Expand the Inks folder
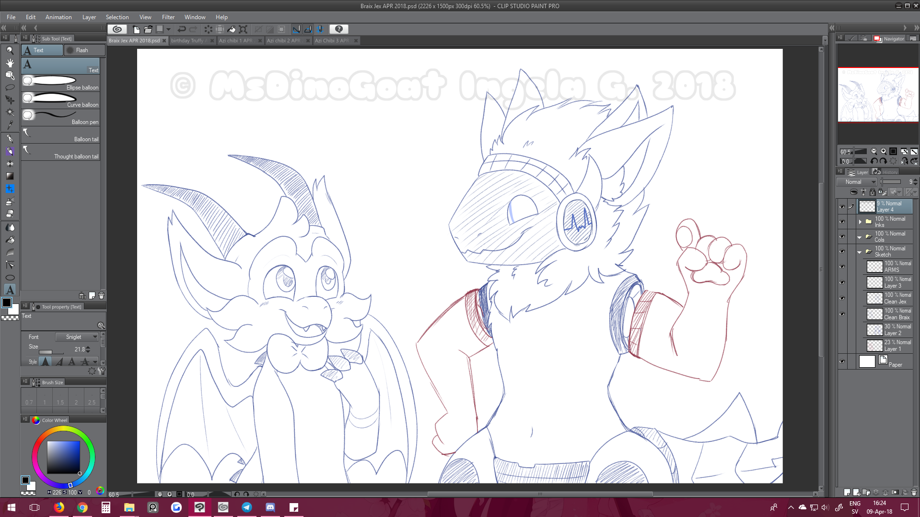 click(860, 222)
